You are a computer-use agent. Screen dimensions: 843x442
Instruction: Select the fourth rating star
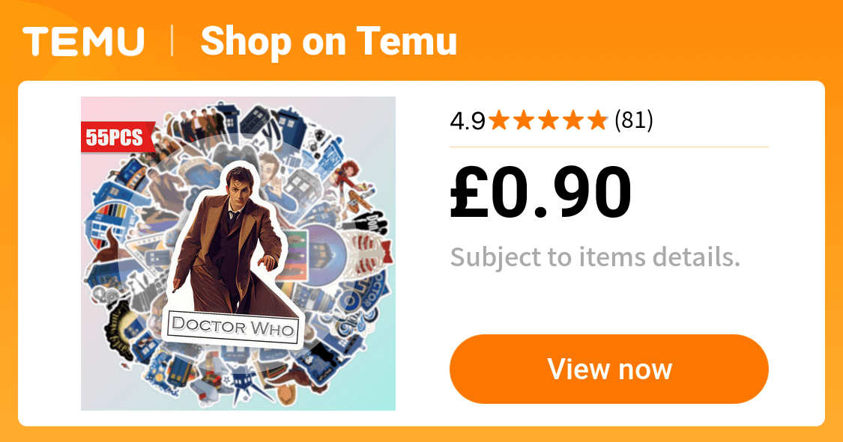573,120
